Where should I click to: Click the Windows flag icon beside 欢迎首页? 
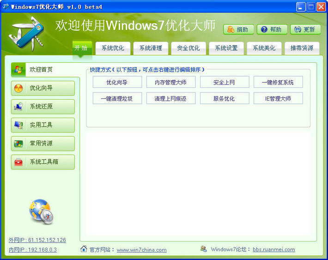click(18, 70)
